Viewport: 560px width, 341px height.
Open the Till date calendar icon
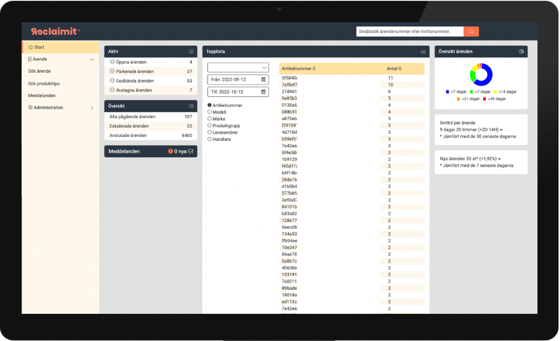(263, 92)
